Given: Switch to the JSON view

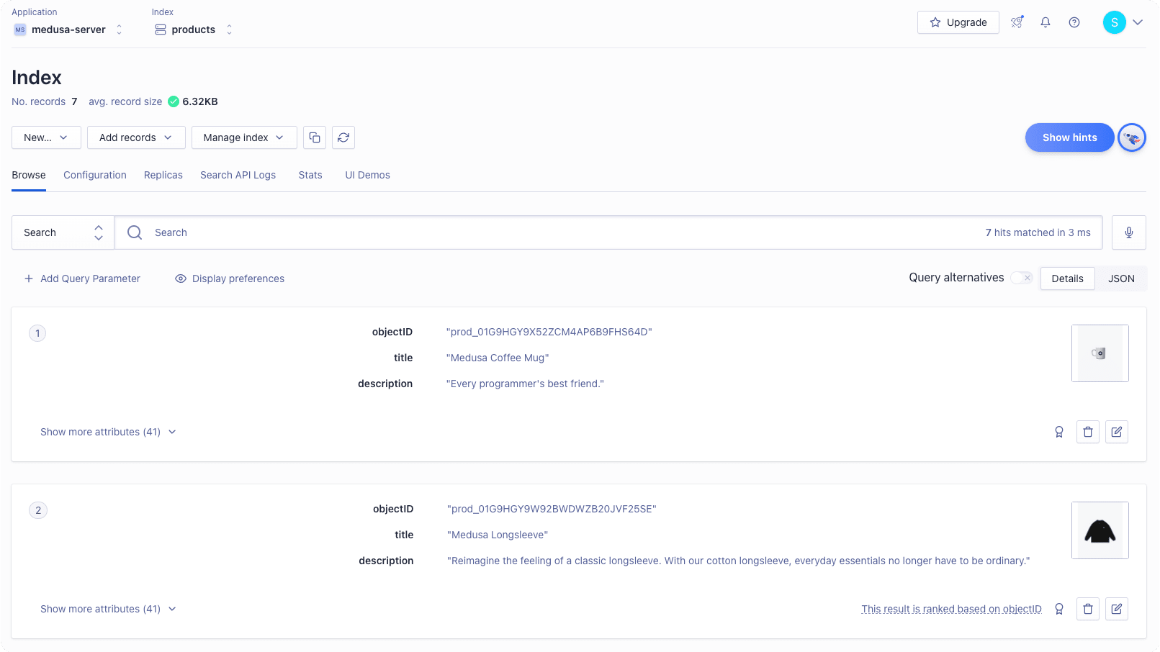Looking at the screenshot, I should pyautogui.click(x=1120, y=279).
